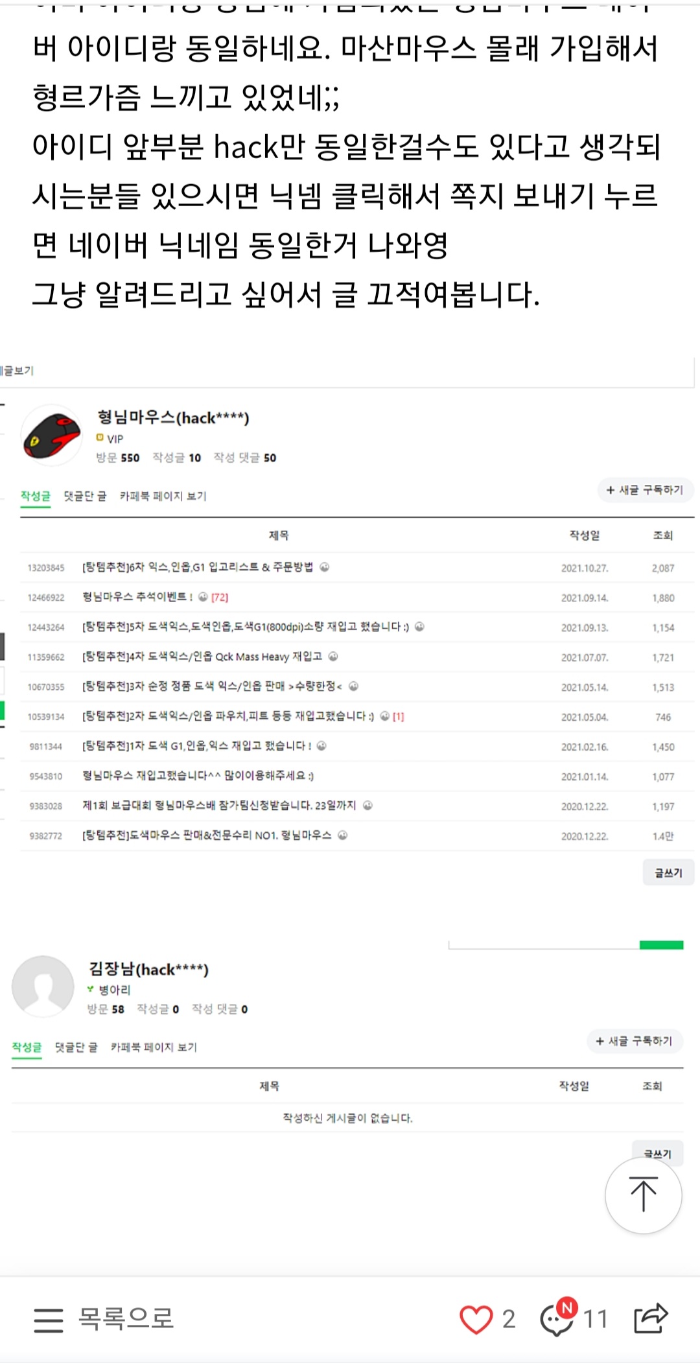Tap the scroll-to-top arrow button
The image size is (700, 1367).
[643, 1195]
